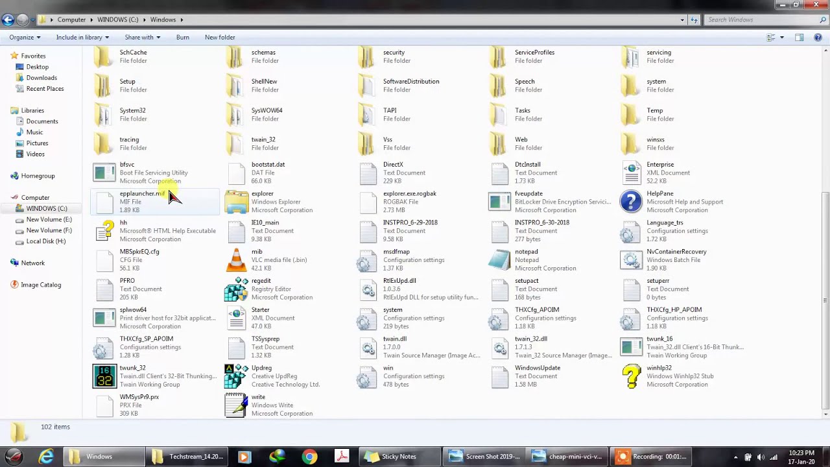Select Recent Places in Favorites

[x=45, y=89]
